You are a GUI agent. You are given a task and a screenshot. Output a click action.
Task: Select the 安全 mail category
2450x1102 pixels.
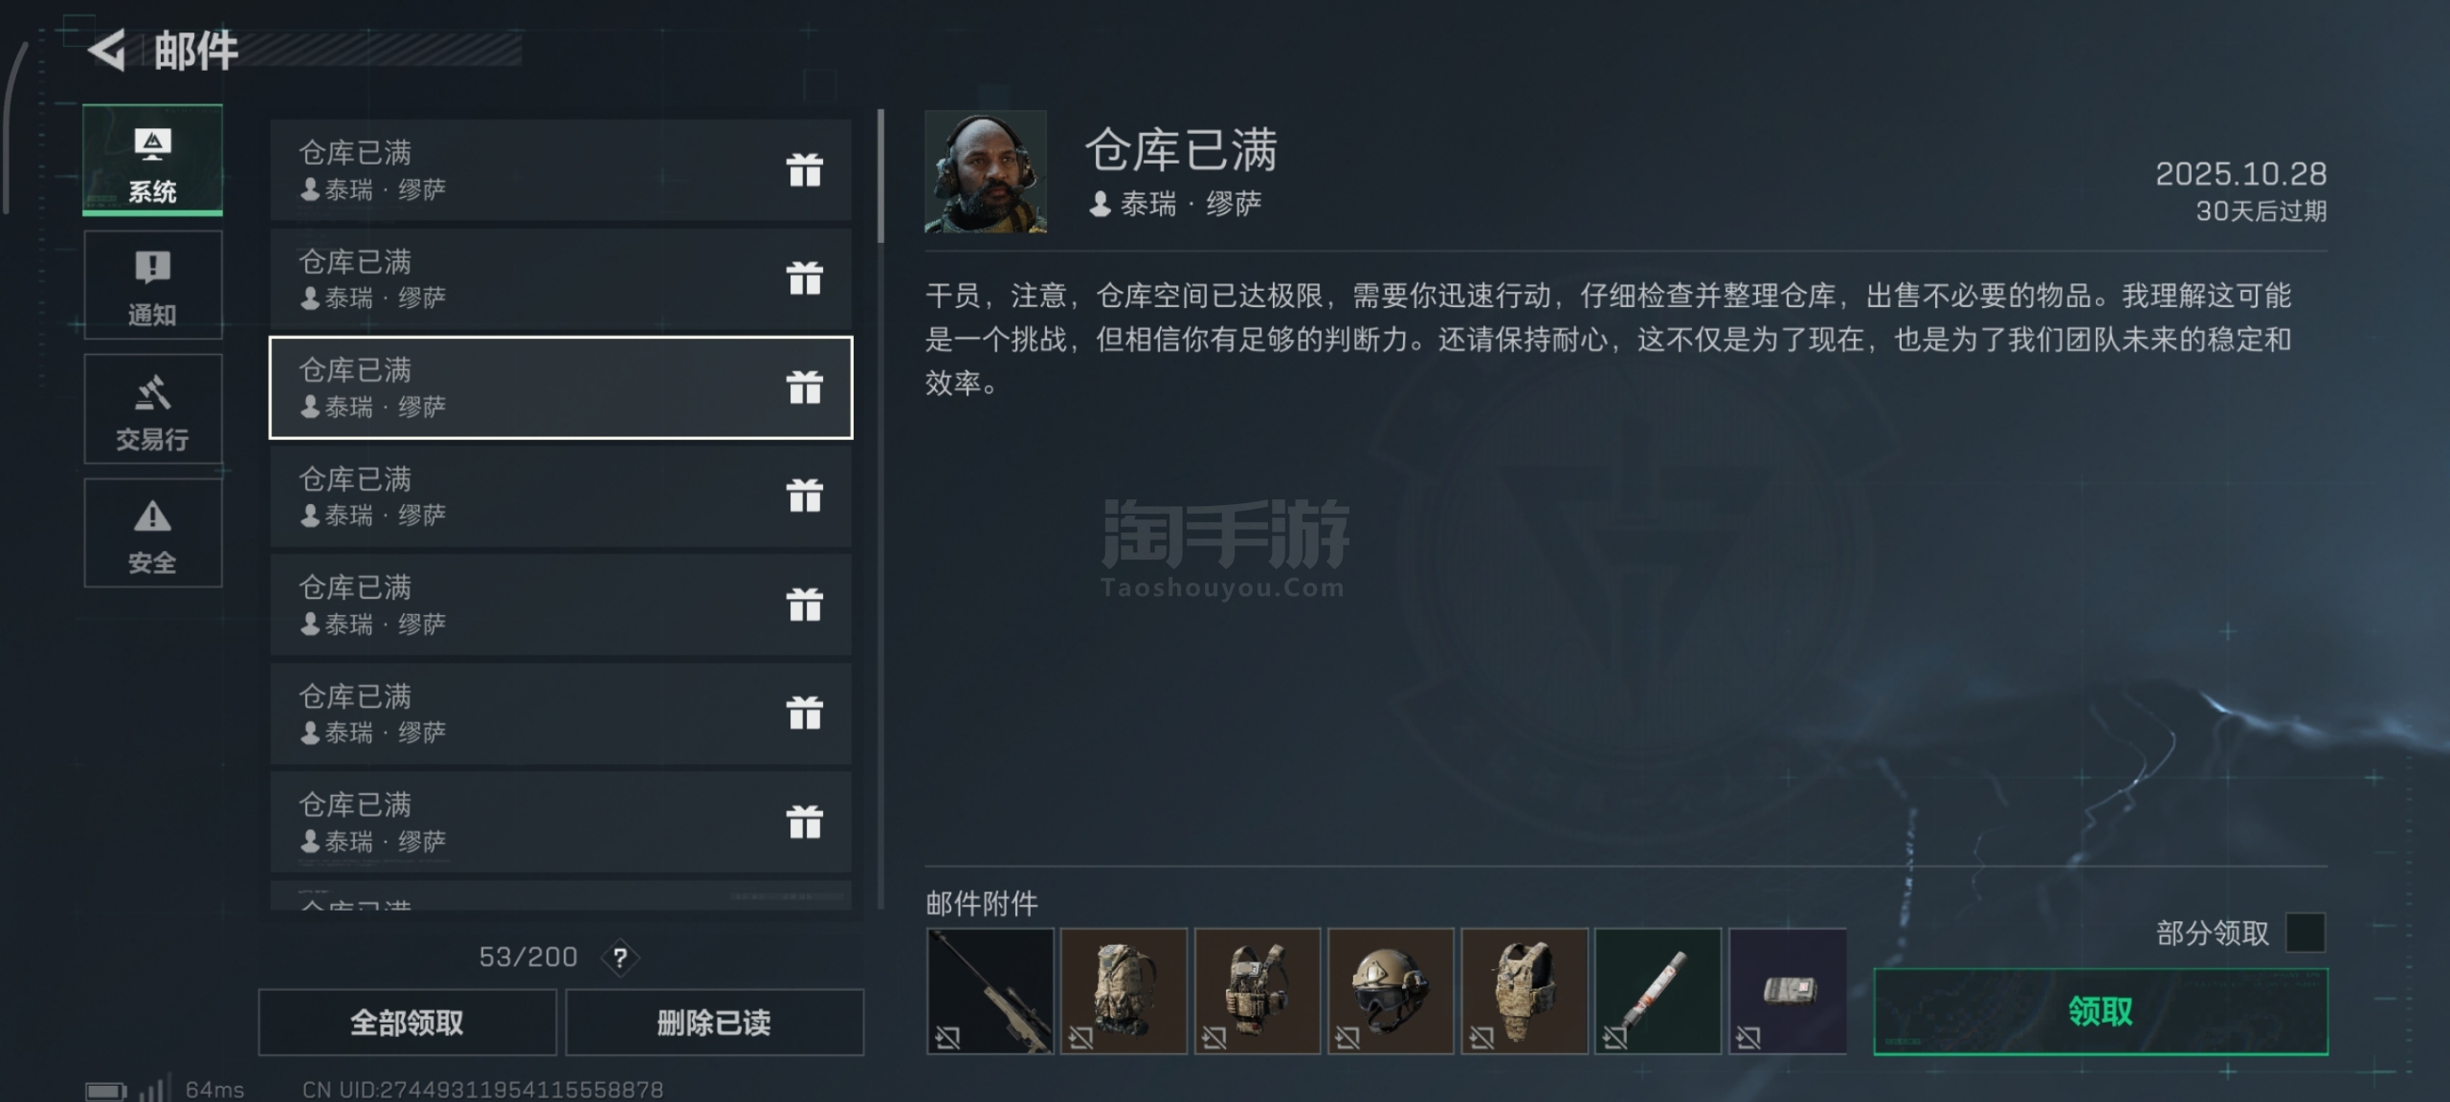coord(153,533)
